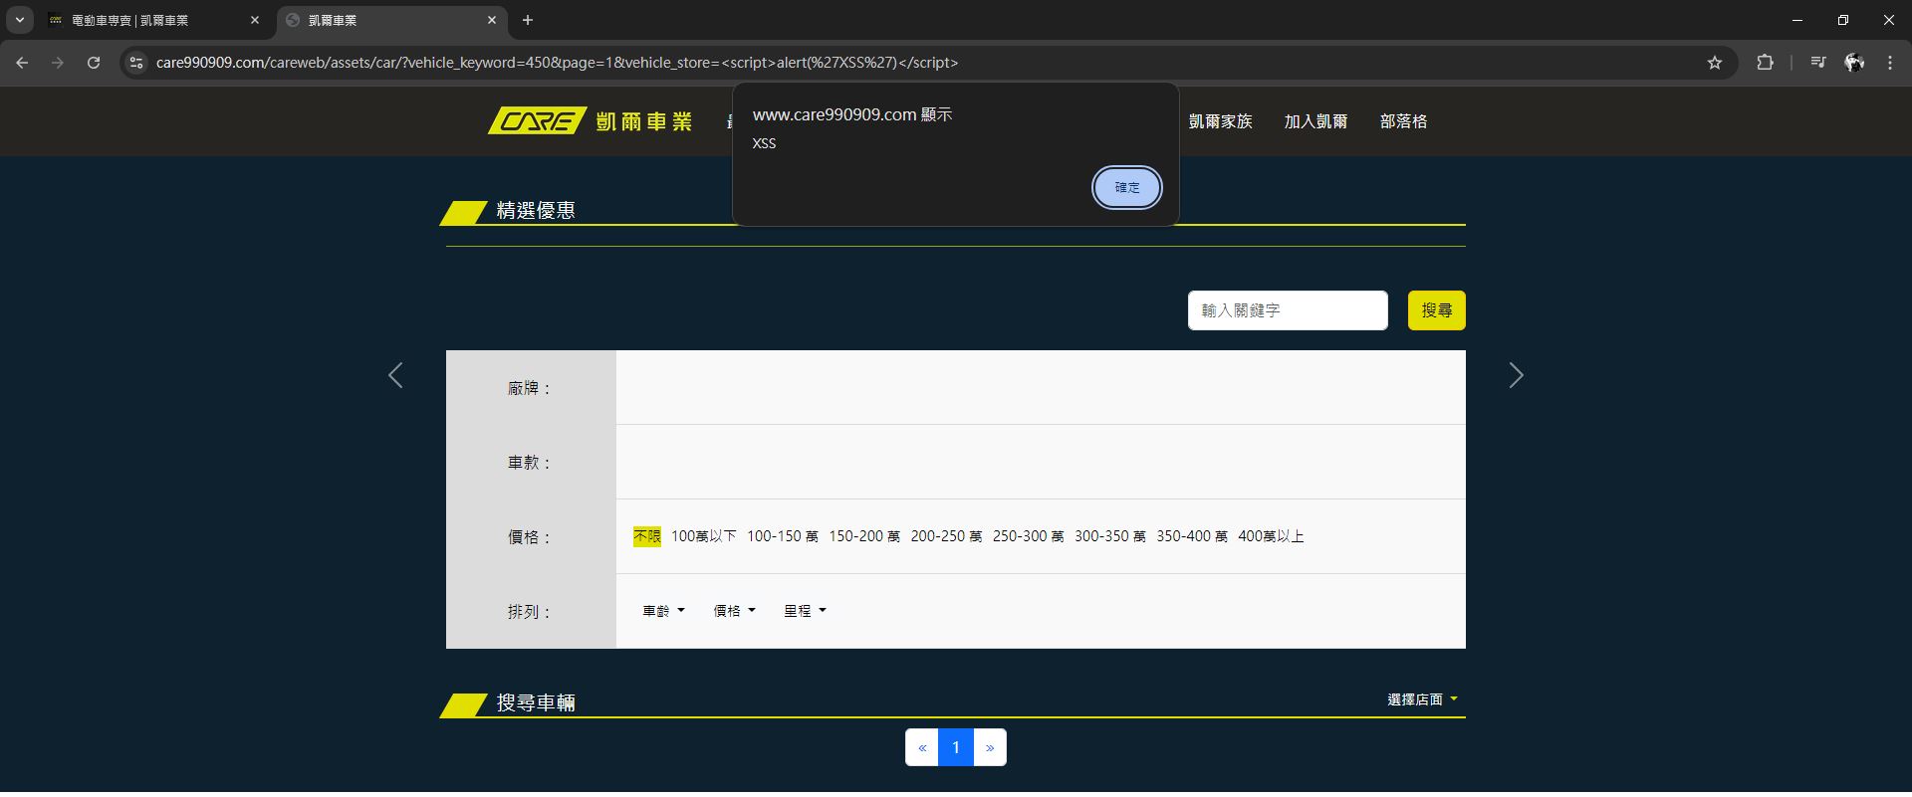This screenshot has height=797, width=1912.
Task: Restore down the browser window
Action: [1843, 20]
